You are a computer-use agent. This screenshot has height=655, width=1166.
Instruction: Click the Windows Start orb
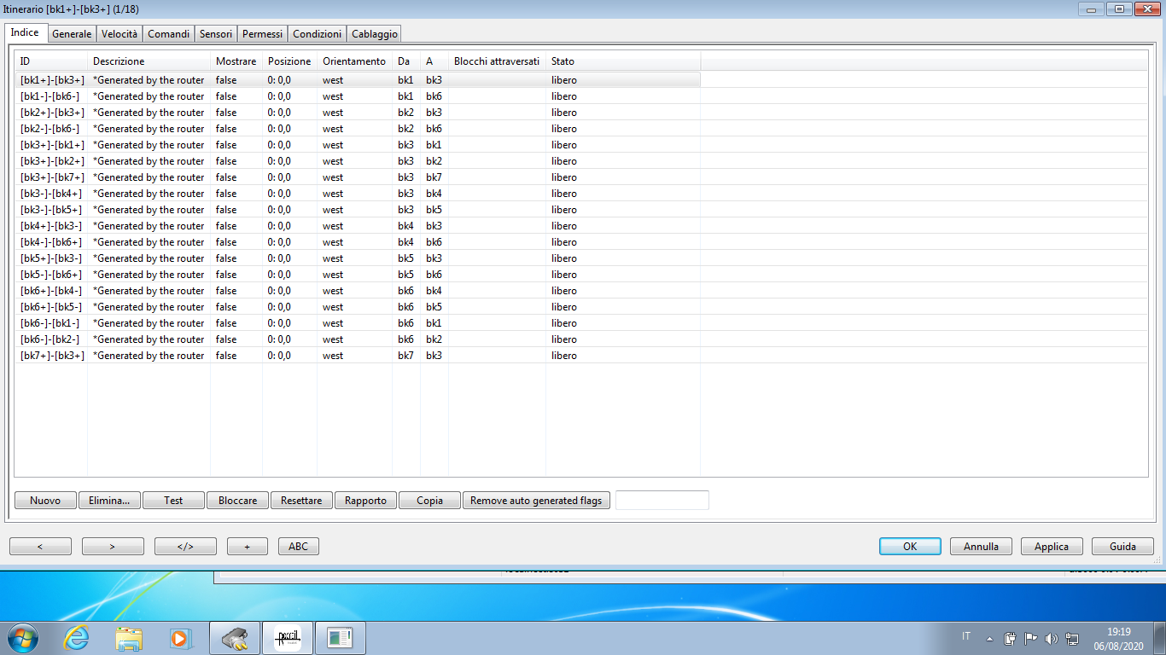(23, 637)
